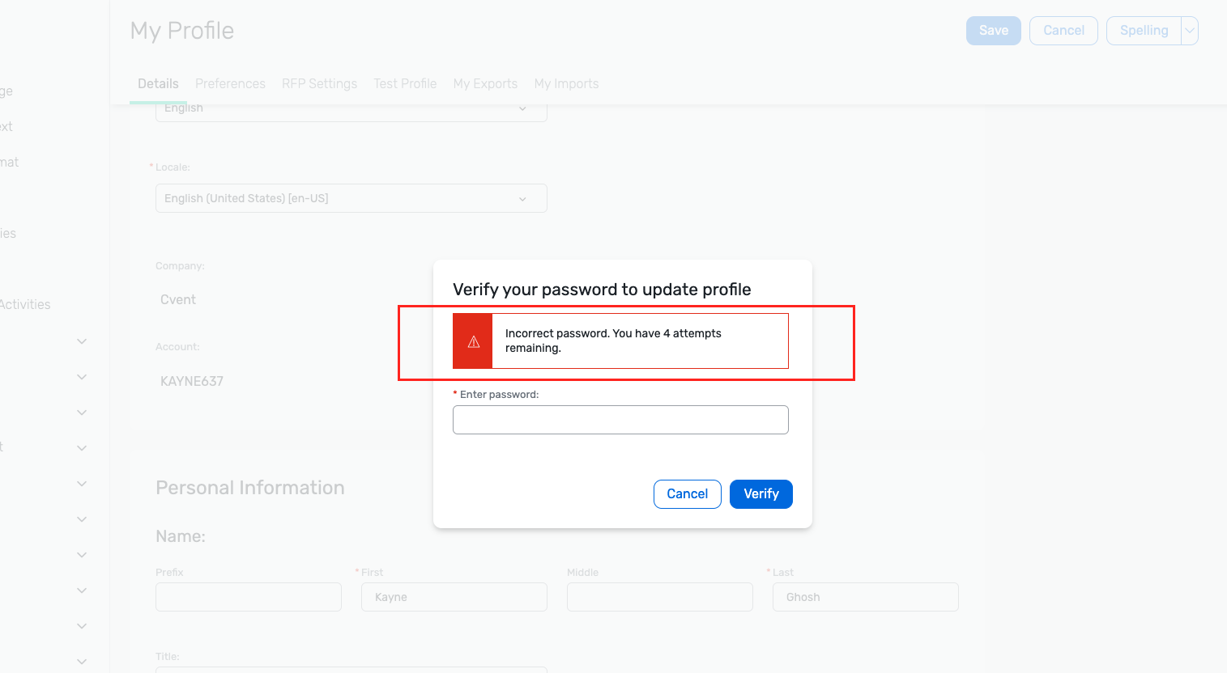
Task: Open the RFP Settings tab
Action: 319,84
